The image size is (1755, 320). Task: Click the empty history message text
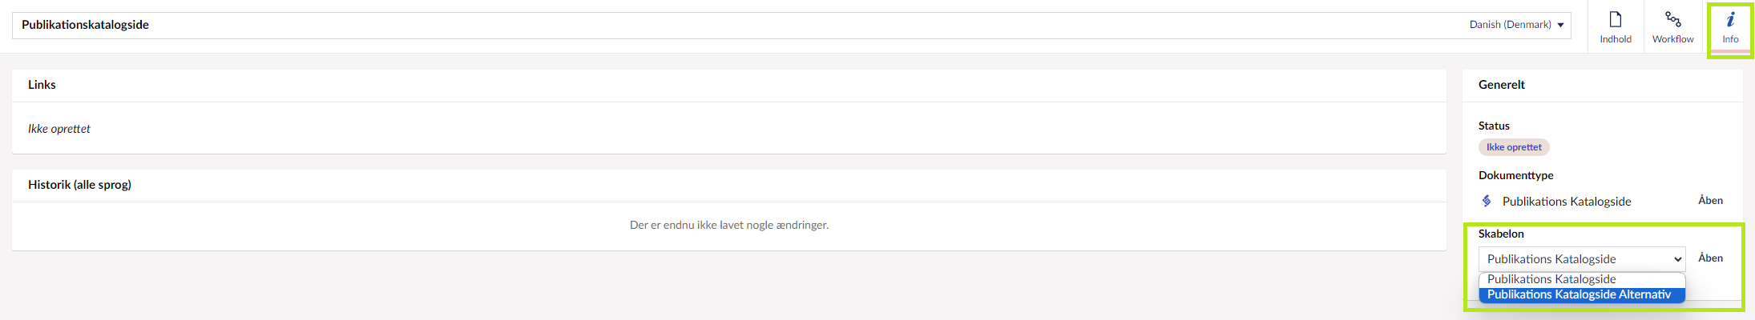coord(728,226)
